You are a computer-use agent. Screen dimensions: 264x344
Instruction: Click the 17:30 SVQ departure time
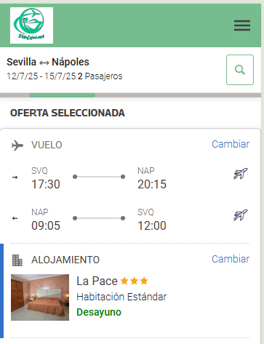[x=46, y=184]
